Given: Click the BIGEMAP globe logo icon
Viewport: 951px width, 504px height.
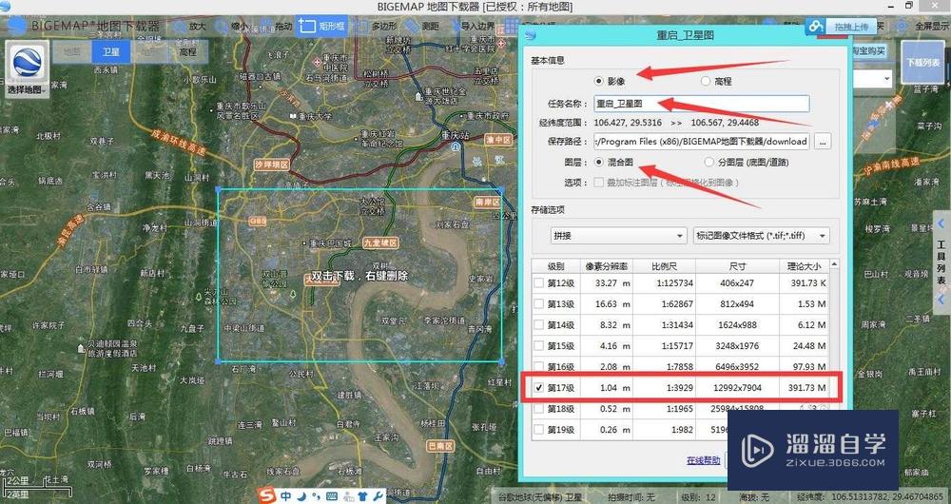Looking at the screenshot, I should pyautogui.click(x=17, y=27).
